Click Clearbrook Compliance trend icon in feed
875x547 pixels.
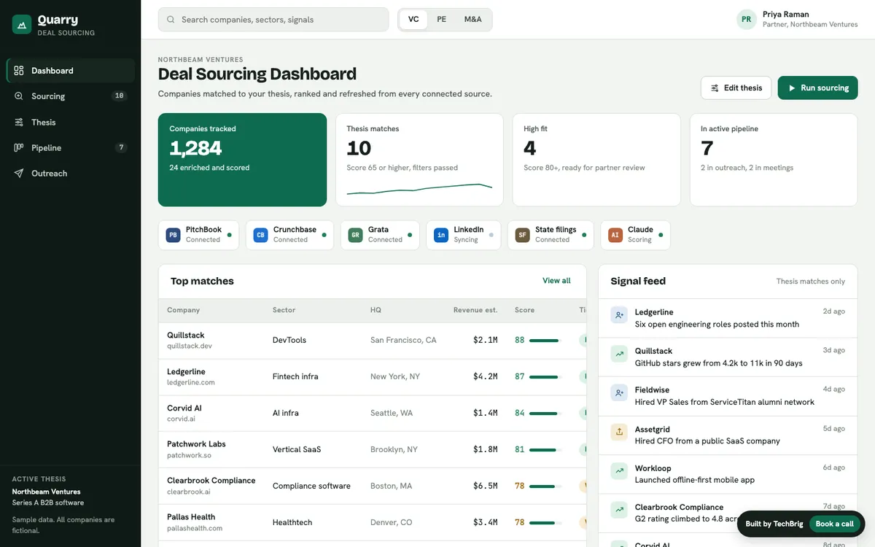coord(619,510)
